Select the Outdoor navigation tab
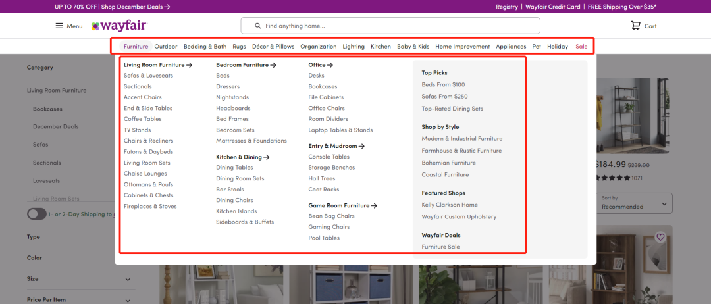Viewport: 711px width, 304px height. pos(166,47)
